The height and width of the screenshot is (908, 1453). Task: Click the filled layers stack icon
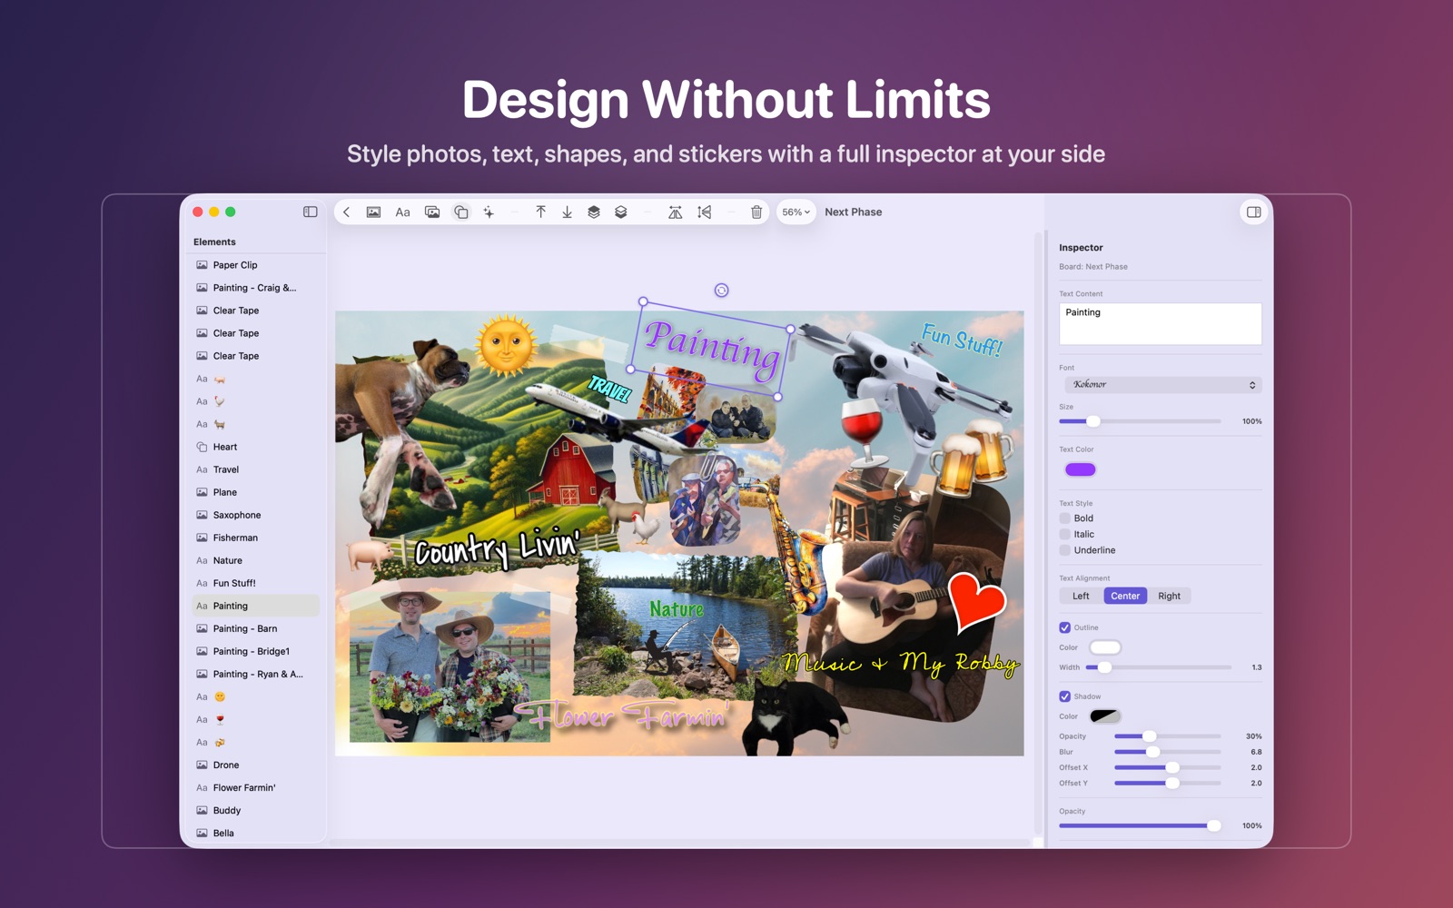point(593,212)
